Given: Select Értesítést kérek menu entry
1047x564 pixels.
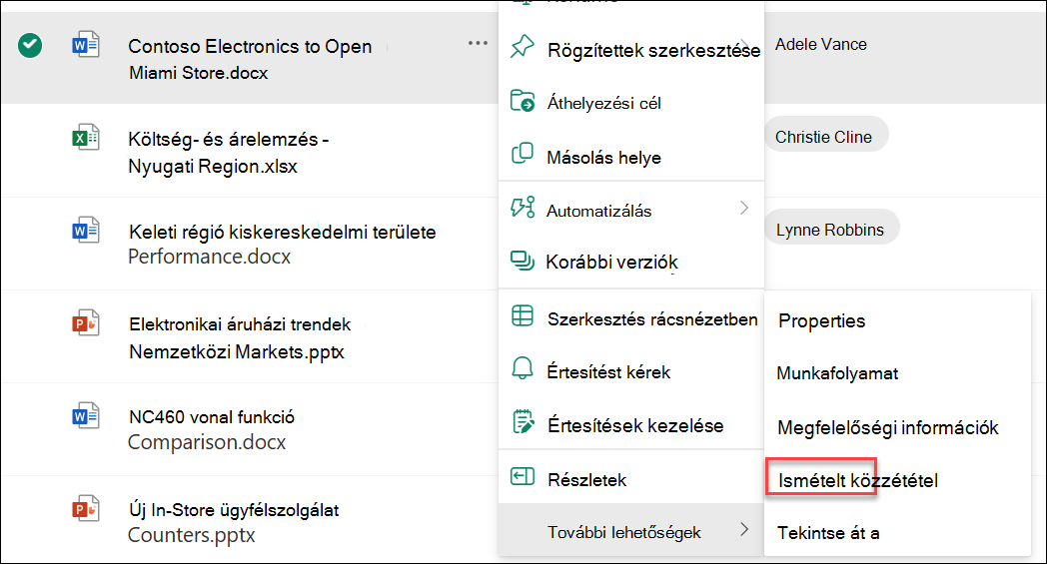Looking at the screenshot, I should (x=631, y=371).
